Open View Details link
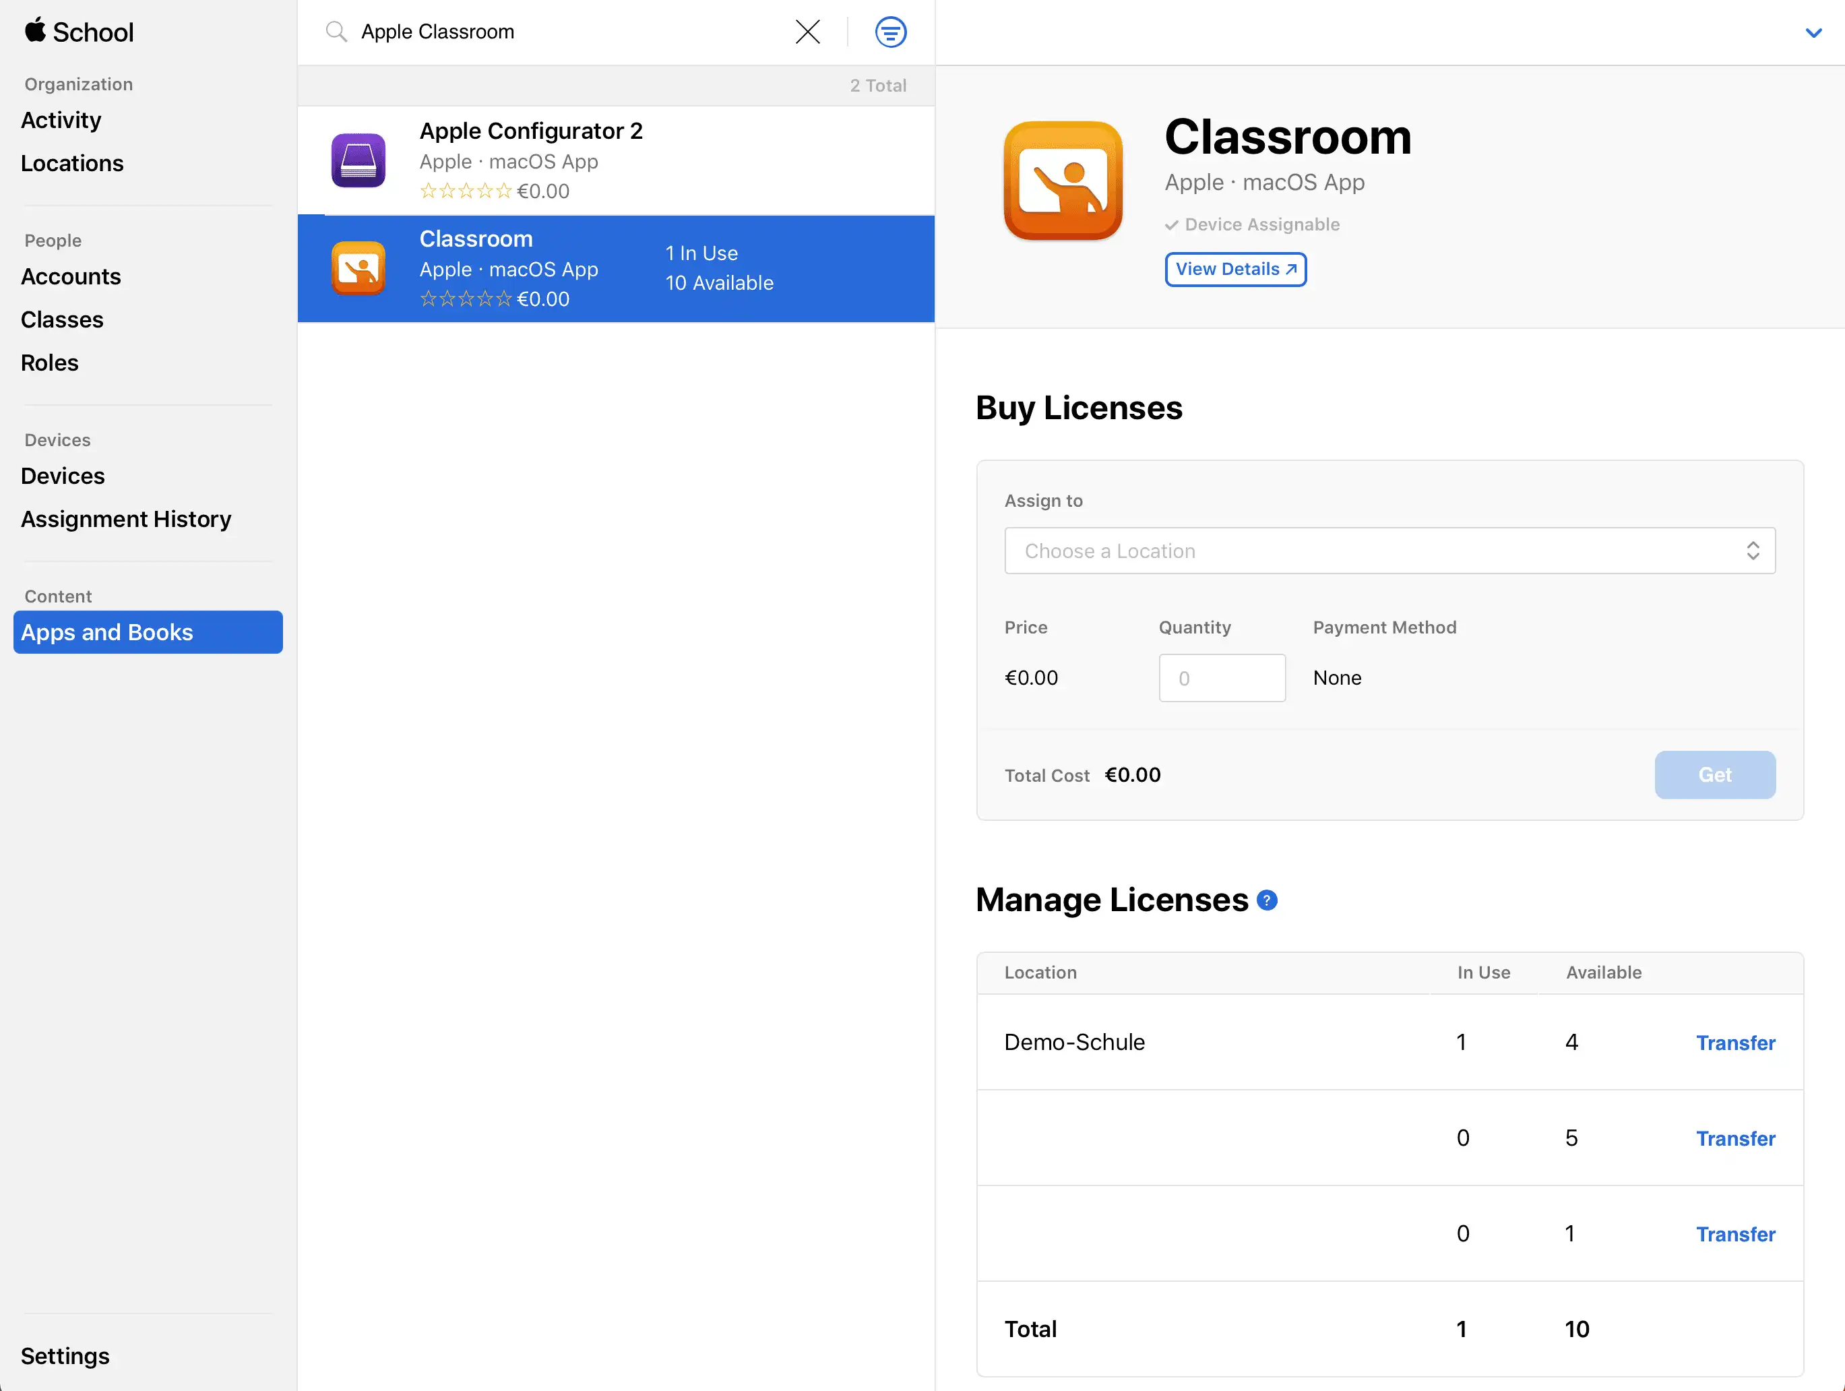Image resolution: width=1845 pixels, height=1391 pixels. (x=1235, y=270)
